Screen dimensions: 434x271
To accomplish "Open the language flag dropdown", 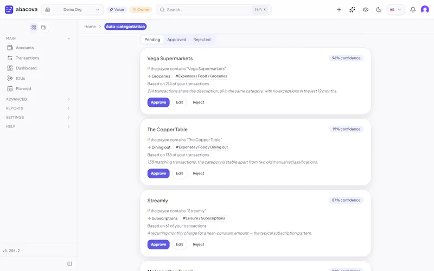I will click(395, 10).
